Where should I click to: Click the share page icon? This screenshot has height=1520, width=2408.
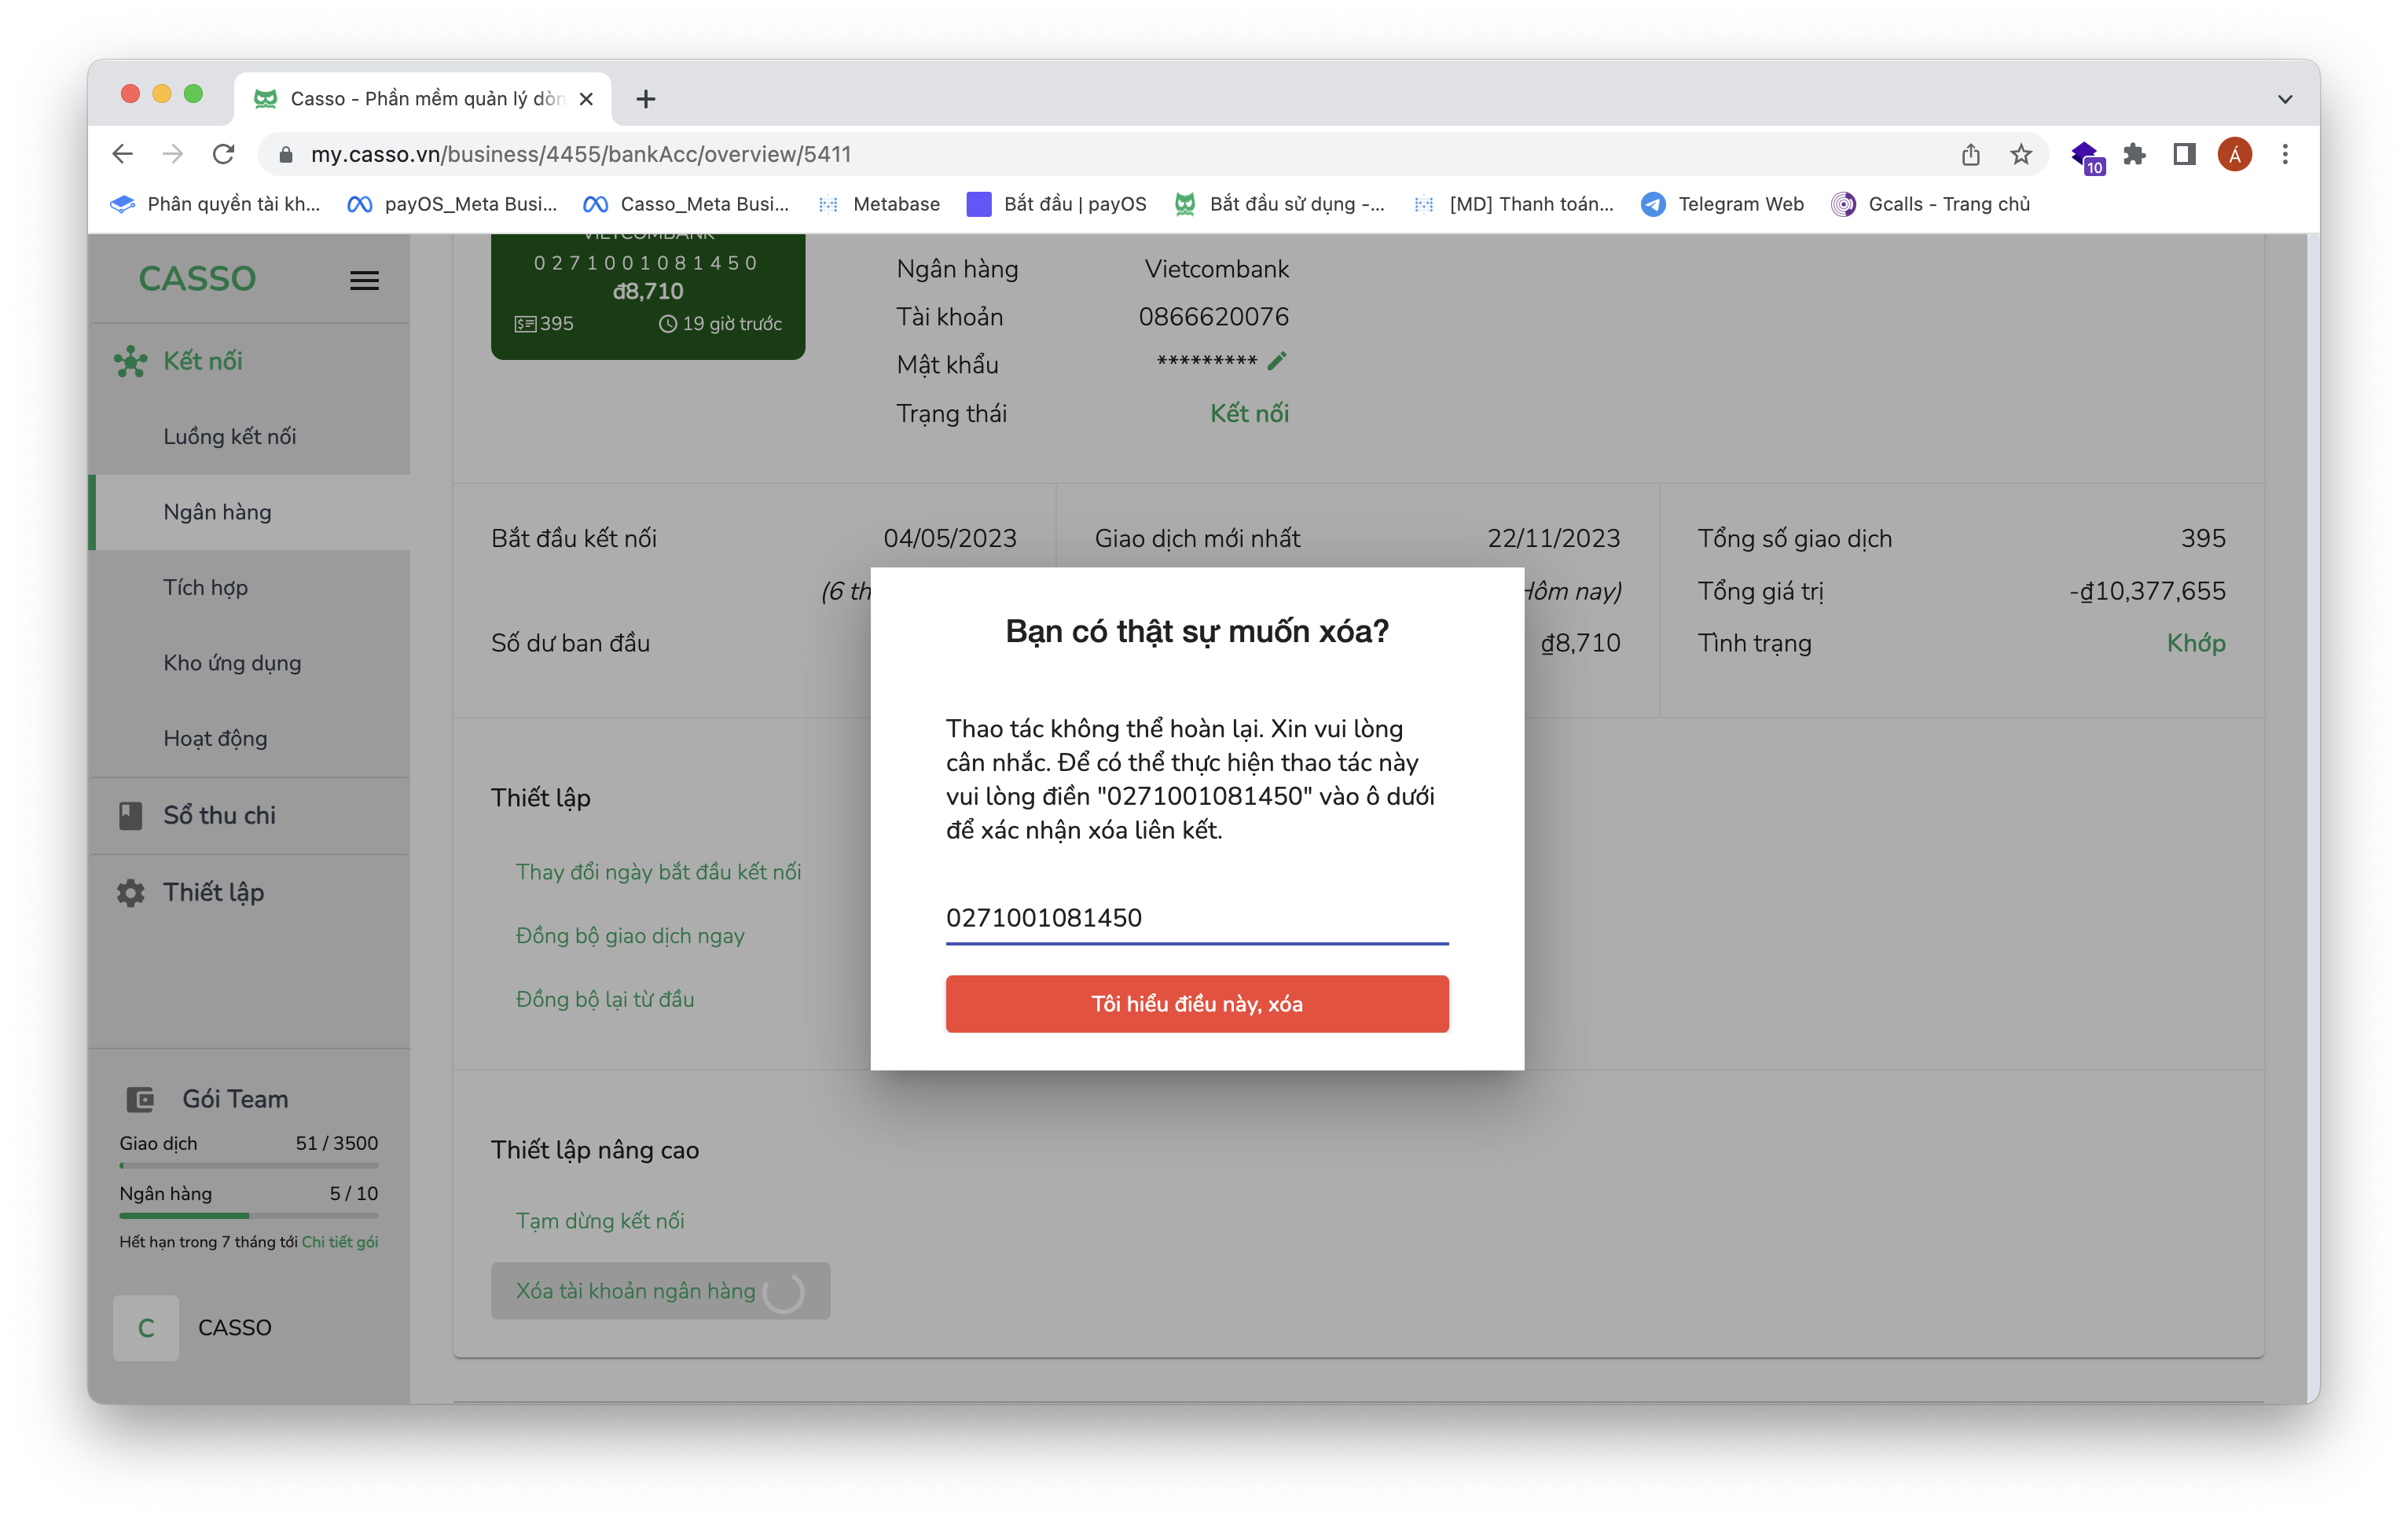pos(1970,154)
